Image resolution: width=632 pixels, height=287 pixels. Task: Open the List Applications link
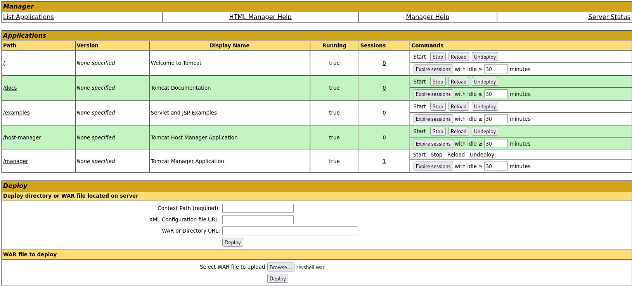point(28,17)
